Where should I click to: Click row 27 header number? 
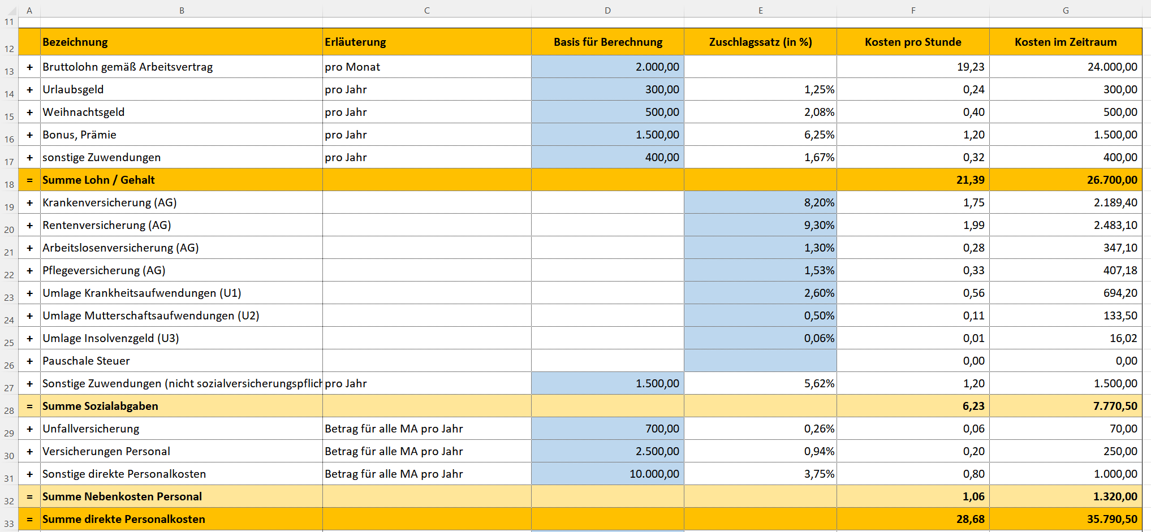coord(9,388)
